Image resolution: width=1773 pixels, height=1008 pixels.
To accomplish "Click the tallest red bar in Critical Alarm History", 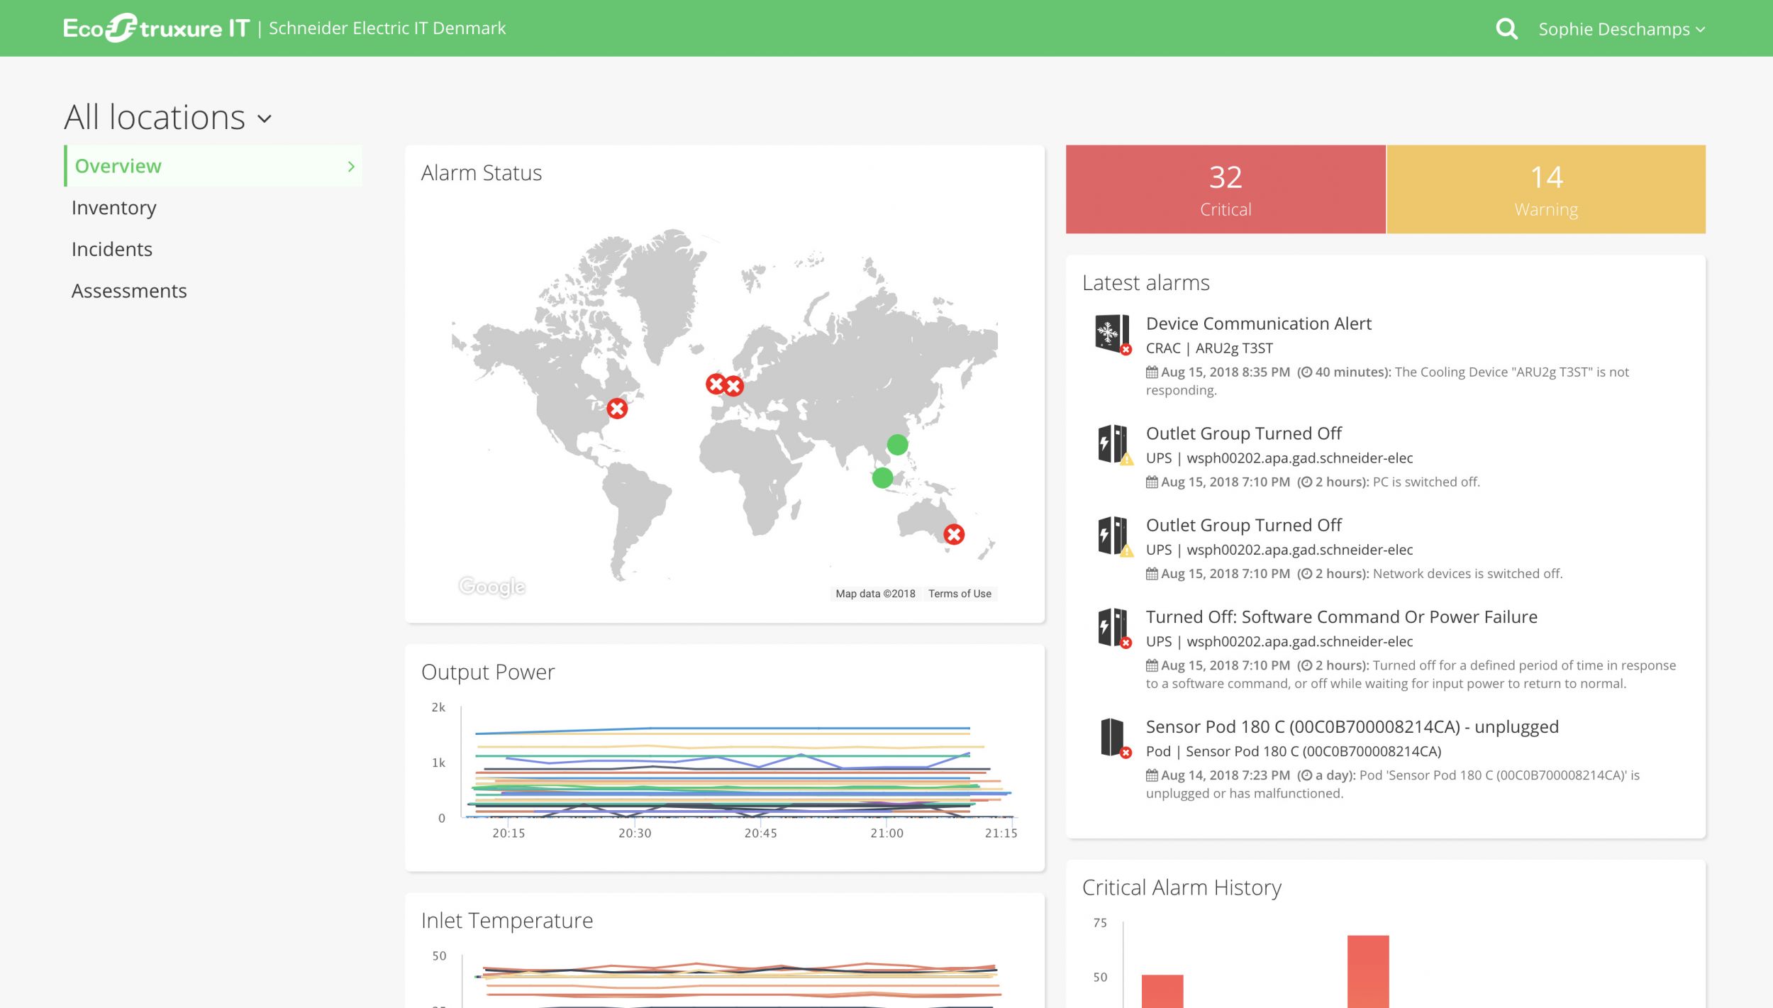I will (x=1368, y=971).
